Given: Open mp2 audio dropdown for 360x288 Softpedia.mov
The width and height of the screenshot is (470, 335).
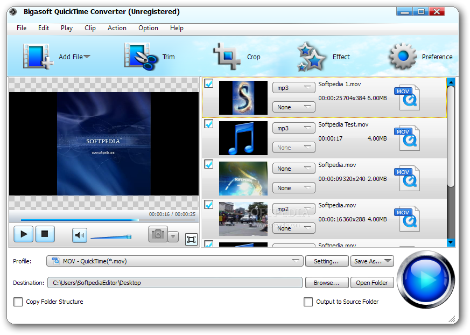Looking at the screenshot, I should pos(294,209).
